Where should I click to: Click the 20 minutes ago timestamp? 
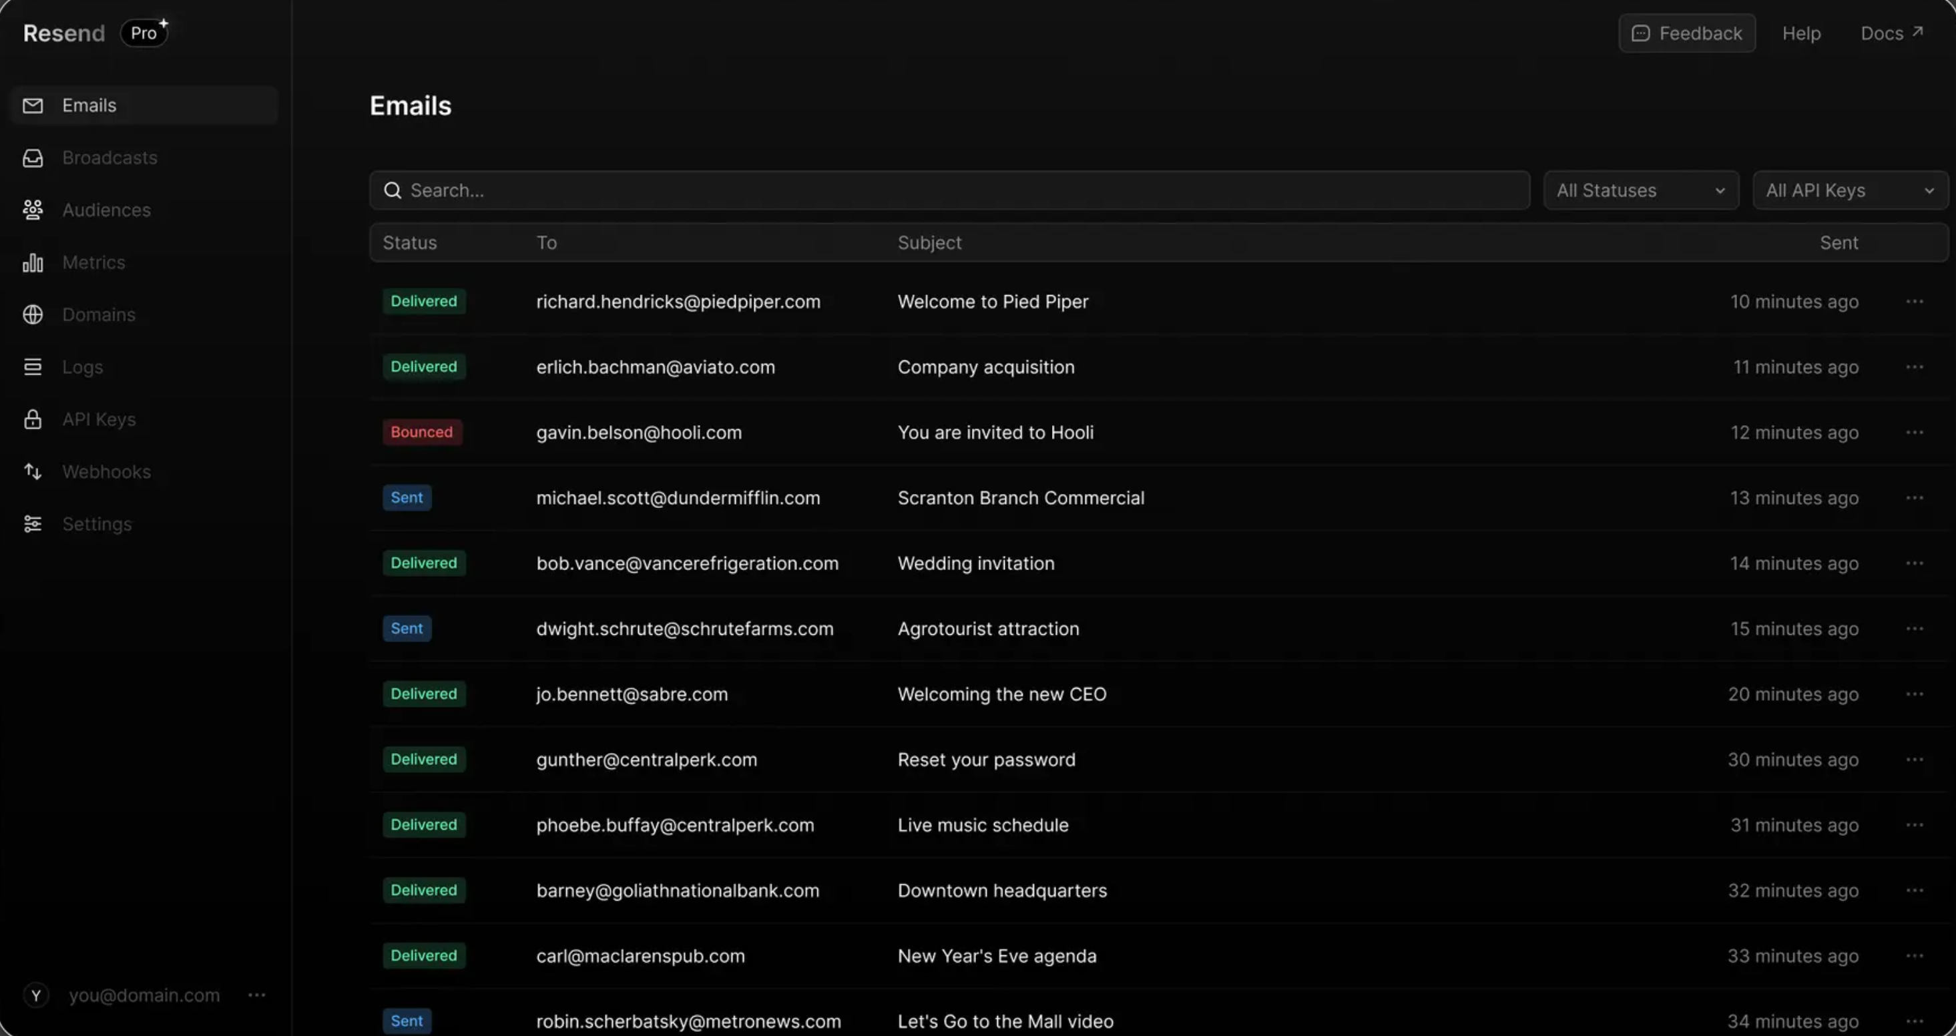1792,694
